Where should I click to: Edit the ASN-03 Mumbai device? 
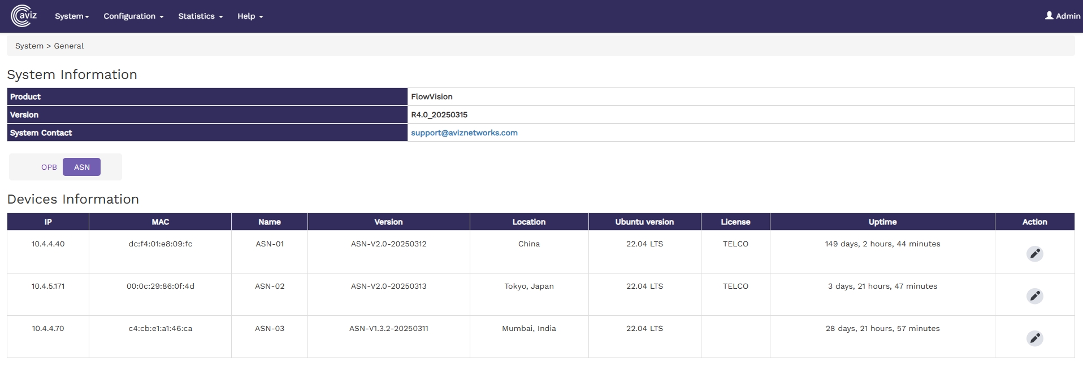(1034, 338)
